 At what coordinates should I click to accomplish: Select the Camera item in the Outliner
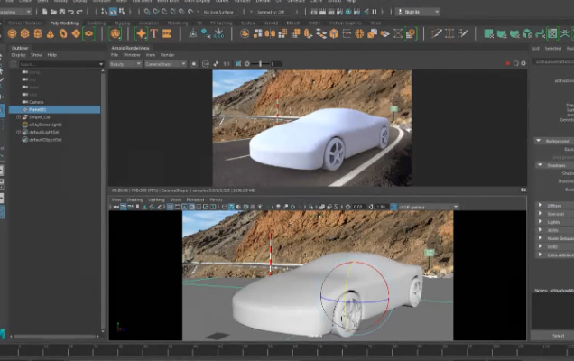point(37,101)
